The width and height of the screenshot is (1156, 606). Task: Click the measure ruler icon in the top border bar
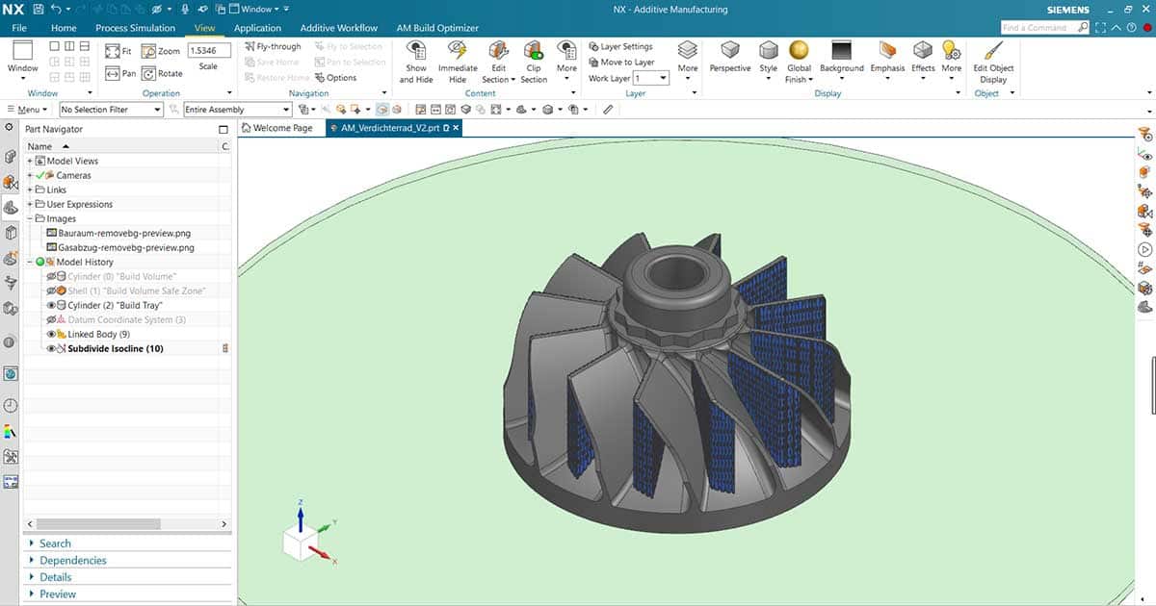(x=608, y=110)
